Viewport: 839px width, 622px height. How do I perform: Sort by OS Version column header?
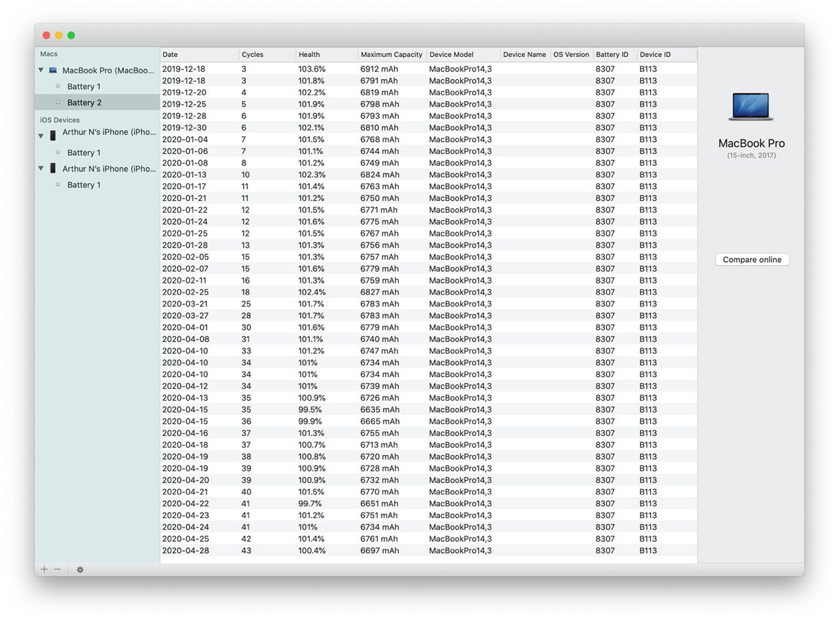[x=572, y=55]
